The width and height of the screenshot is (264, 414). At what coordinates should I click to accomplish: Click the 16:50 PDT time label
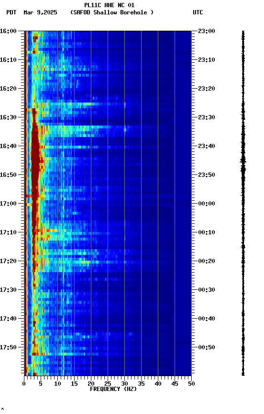pos(8,175)
